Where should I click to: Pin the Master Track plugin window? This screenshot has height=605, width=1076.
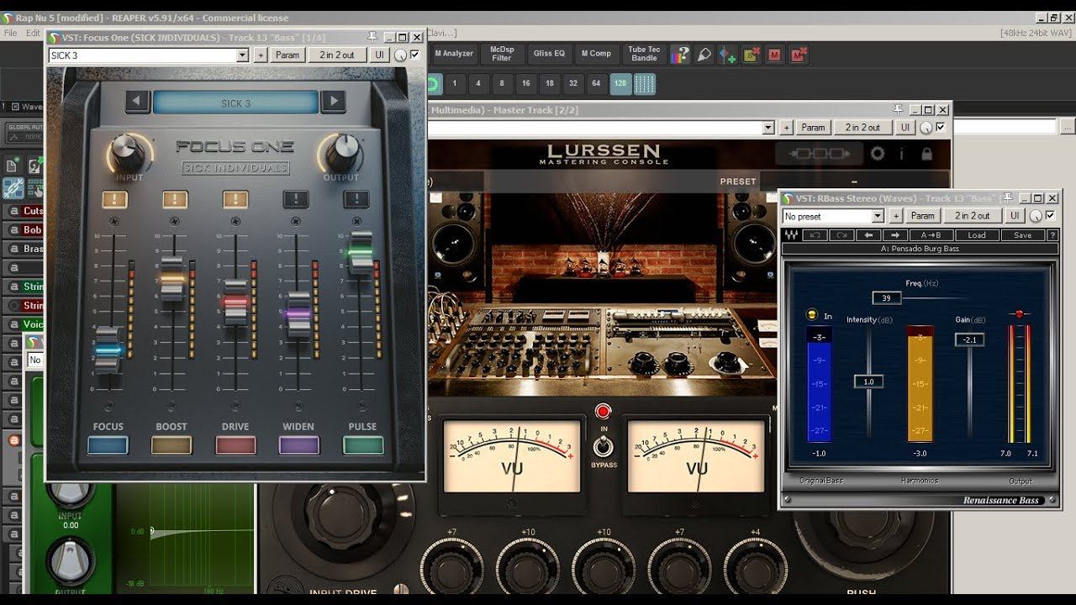[899, 109]
